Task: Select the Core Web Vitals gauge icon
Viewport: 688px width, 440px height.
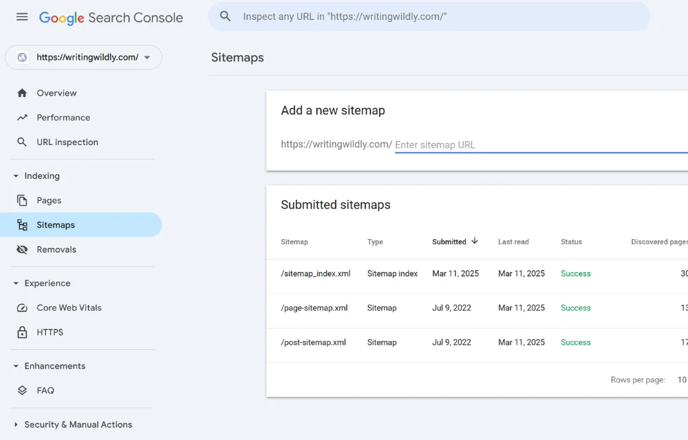Action: (23, 307)
